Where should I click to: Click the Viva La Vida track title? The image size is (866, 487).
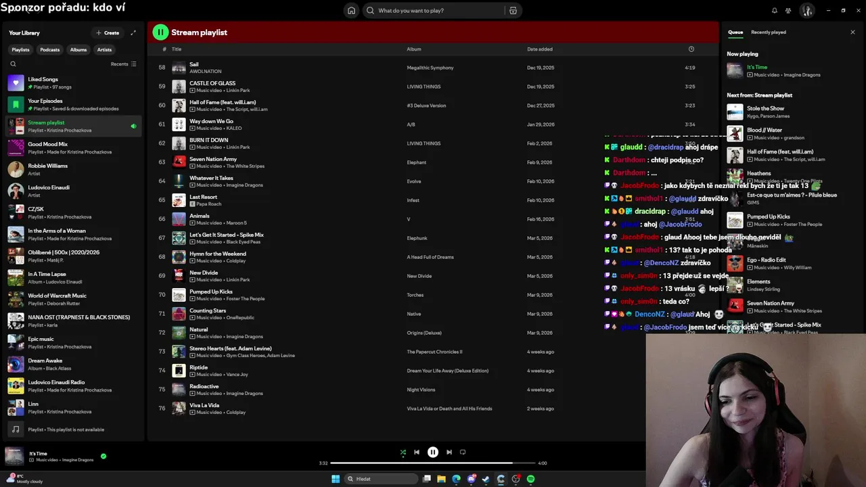click(204, 405)
